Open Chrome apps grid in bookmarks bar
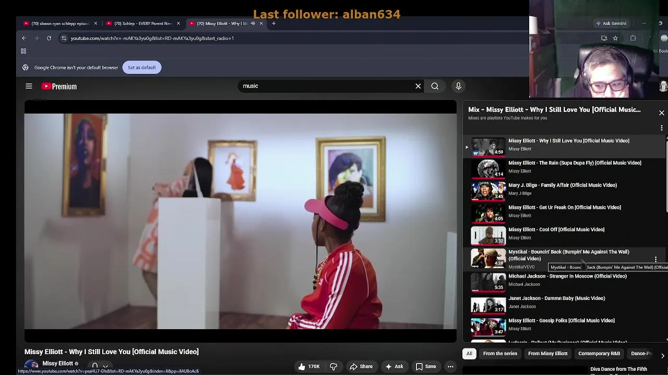Viewport: 668px width, 375px height. click(23, 51)
